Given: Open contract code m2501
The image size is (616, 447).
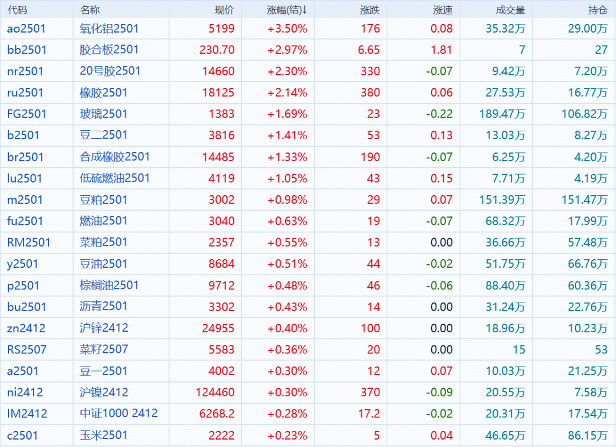Looking at the screenshot, I should click(25, 200).
